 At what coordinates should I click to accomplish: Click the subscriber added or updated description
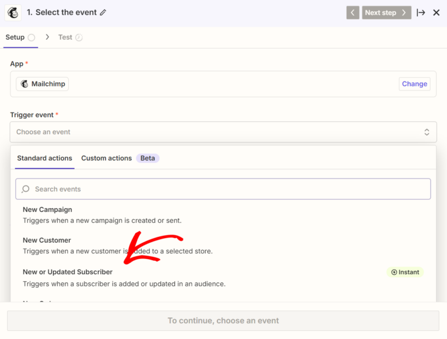click(124, 284)
